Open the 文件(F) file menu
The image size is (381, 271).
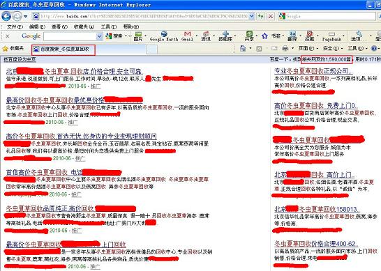[x=15, y=26]
